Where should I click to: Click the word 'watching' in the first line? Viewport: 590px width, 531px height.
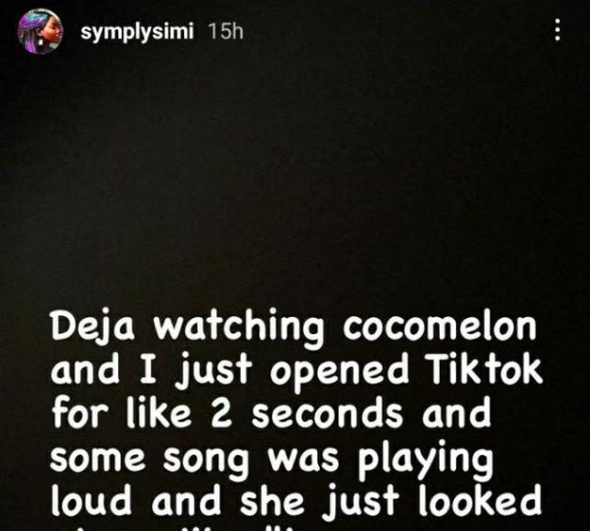coord(238,328)
